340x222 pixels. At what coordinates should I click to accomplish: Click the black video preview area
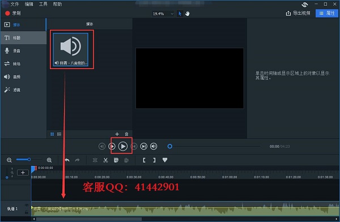coord(189,78)
